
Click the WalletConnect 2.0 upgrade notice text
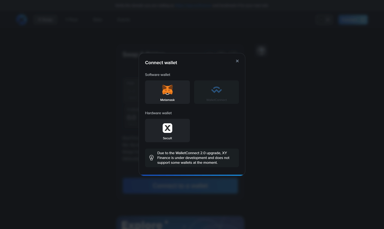click(193, 158)
